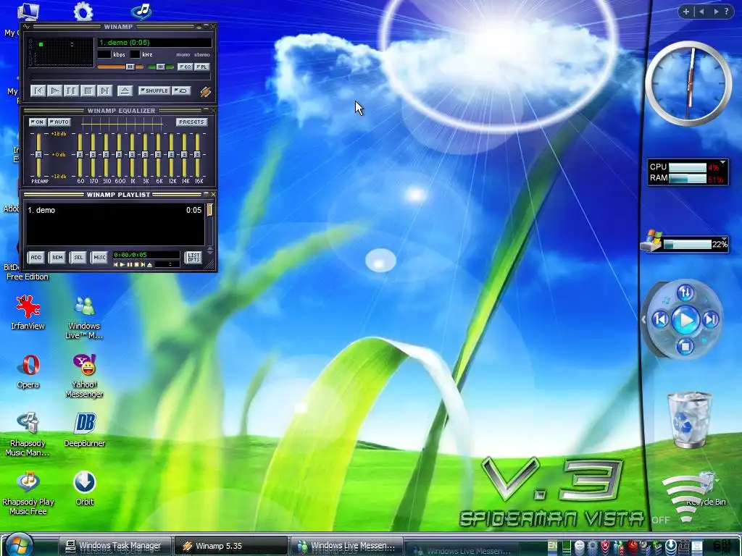Open the playlist SEL menu

coord(78,257)
